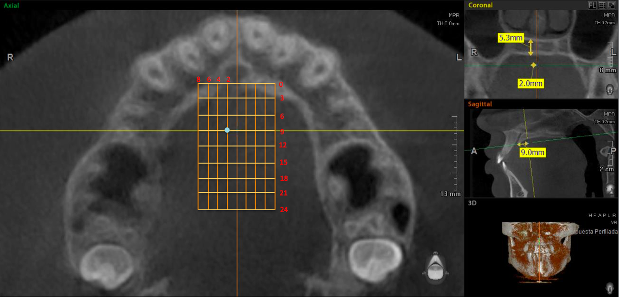Click the yellow diamond marker in Coronal view
Screen dimensions: 619x297
click(534, 65)
